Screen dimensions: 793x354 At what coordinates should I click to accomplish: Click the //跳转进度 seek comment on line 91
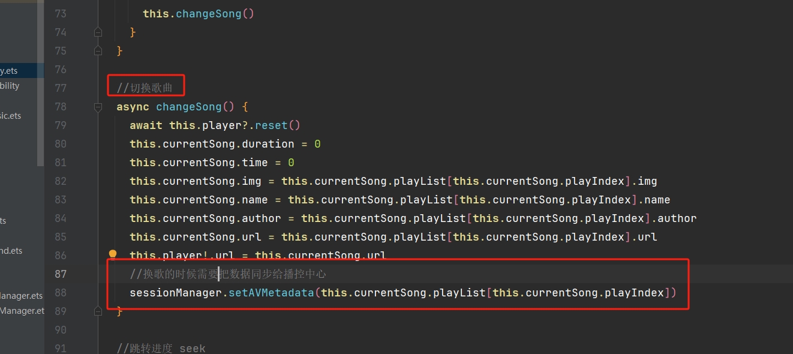161,349
